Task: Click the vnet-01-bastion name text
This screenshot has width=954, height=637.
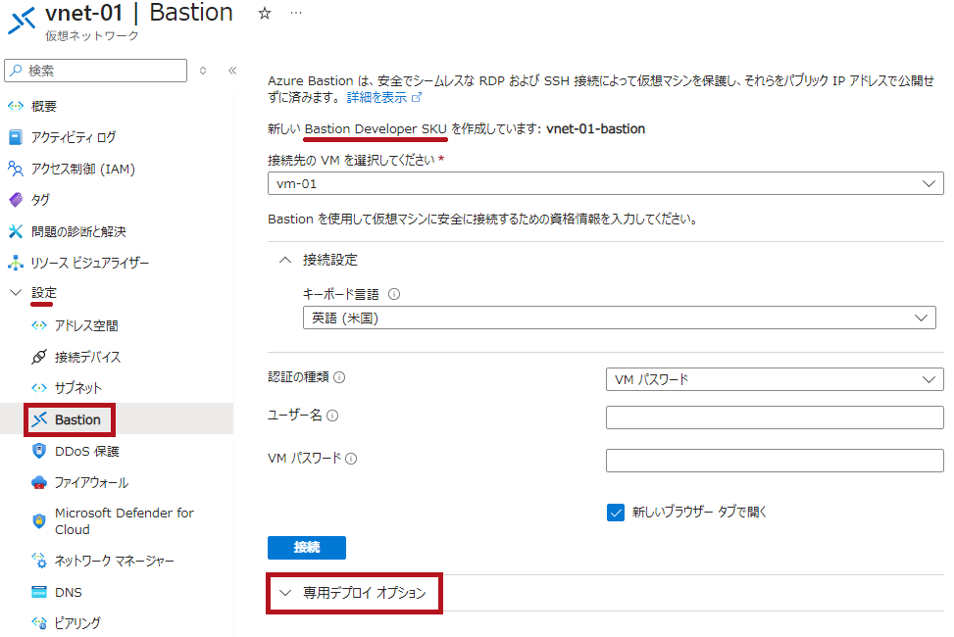Action: click(x=596, y=129)
